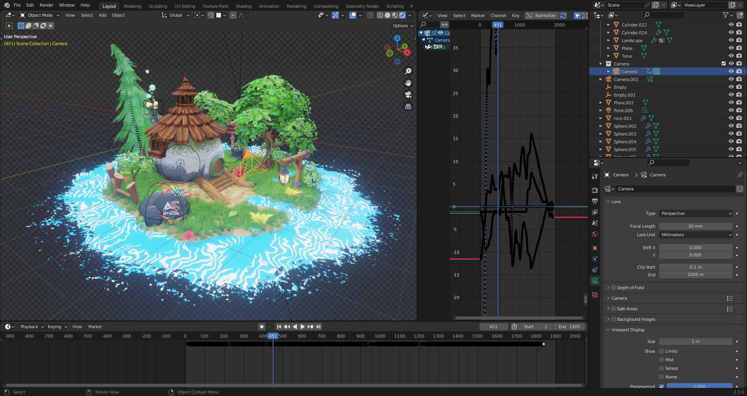The width and height of the screenshot is (747, 396).
Task: Open Object Mode selector dropdown
Action: click(x=40, y=15)
